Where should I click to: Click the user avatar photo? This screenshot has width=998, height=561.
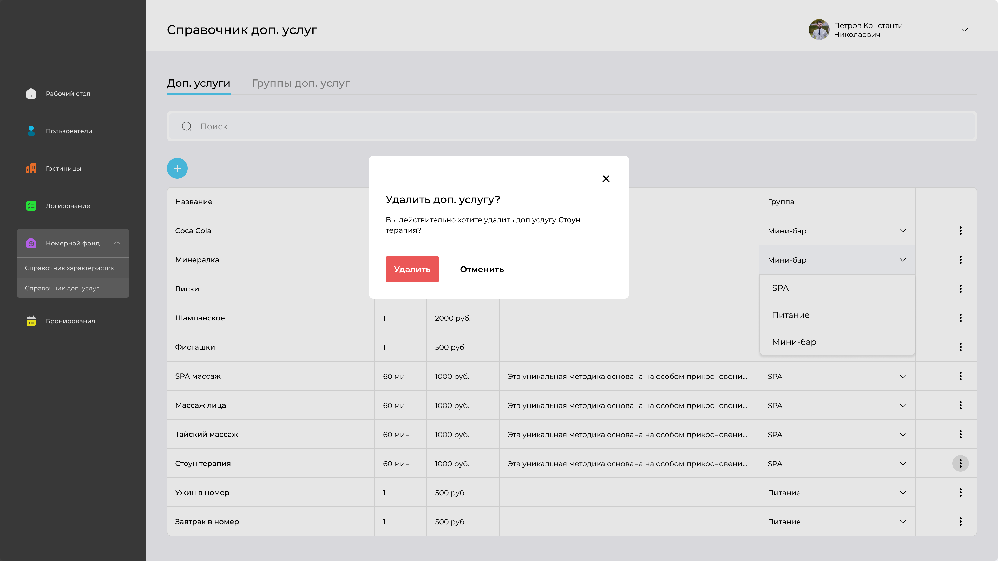point(819,30)
